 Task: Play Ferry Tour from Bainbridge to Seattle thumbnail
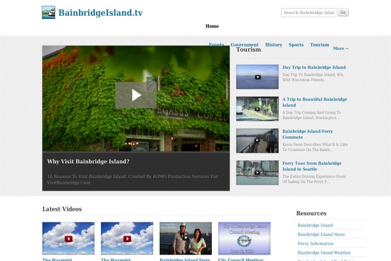(257, 173)
